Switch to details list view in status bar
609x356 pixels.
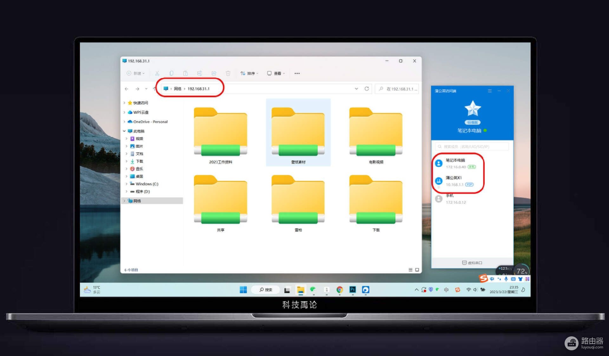410,270
